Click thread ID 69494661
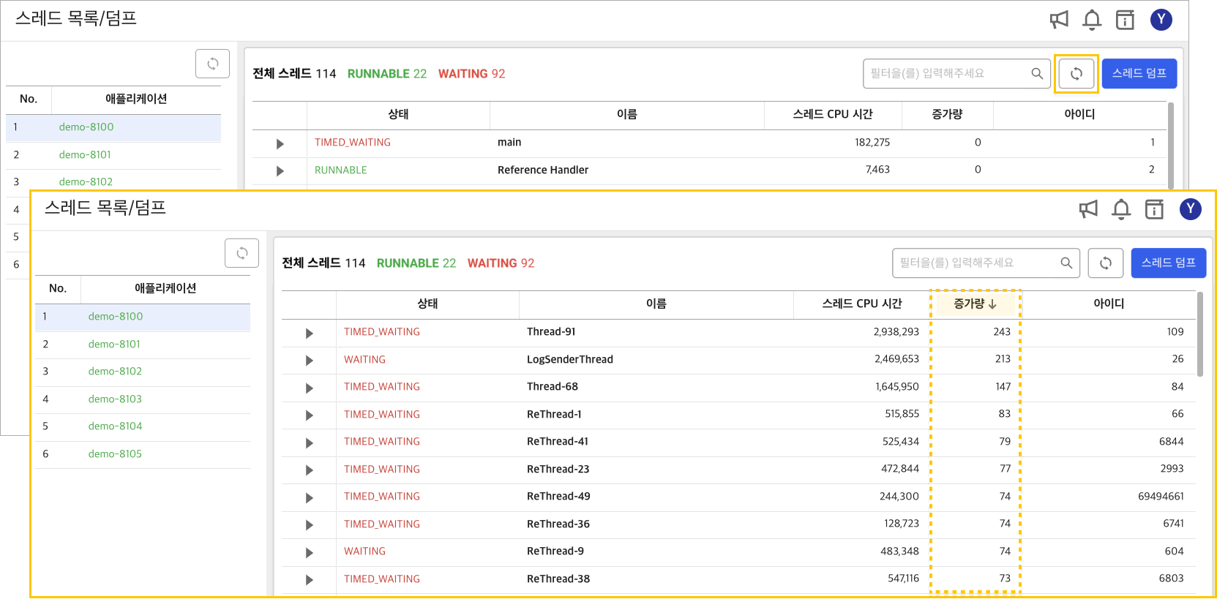The image size is (1217, 599). tap(1161, 497)
